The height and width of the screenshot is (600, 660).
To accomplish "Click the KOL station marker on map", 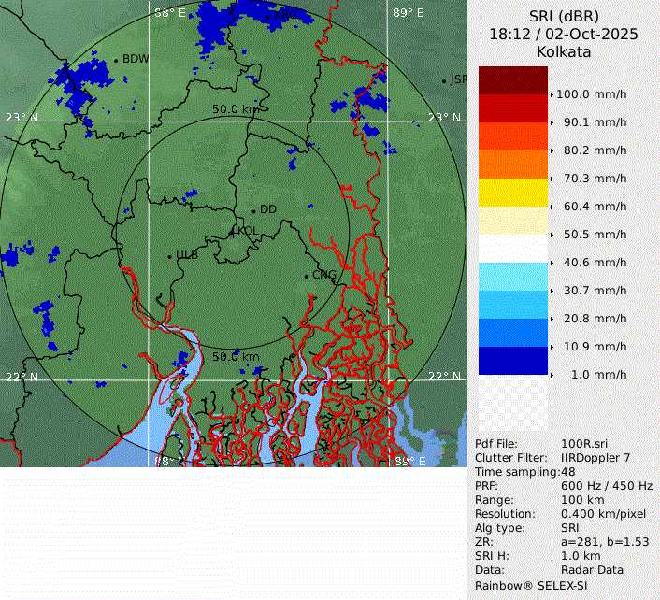I will coord(234,230).
